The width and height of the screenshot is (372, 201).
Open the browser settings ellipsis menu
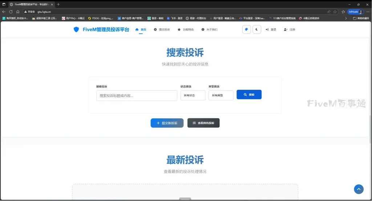click(x=368, y=12)
